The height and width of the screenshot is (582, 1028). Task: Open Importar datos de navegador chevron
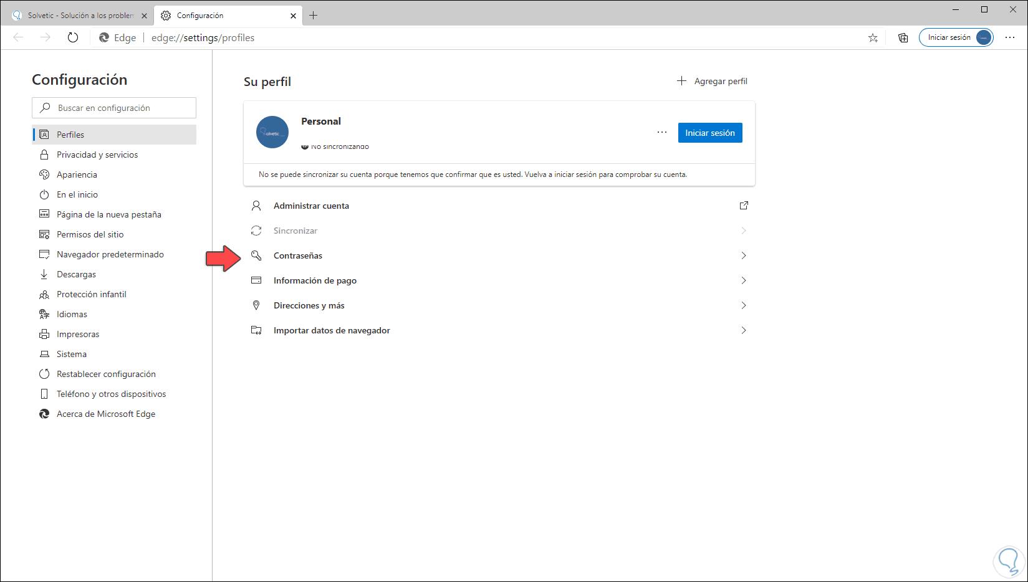pos(744,330)
